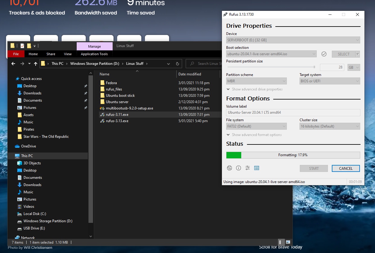
Task: Select the rufus_files folder
Action: (x=114, y=89)
